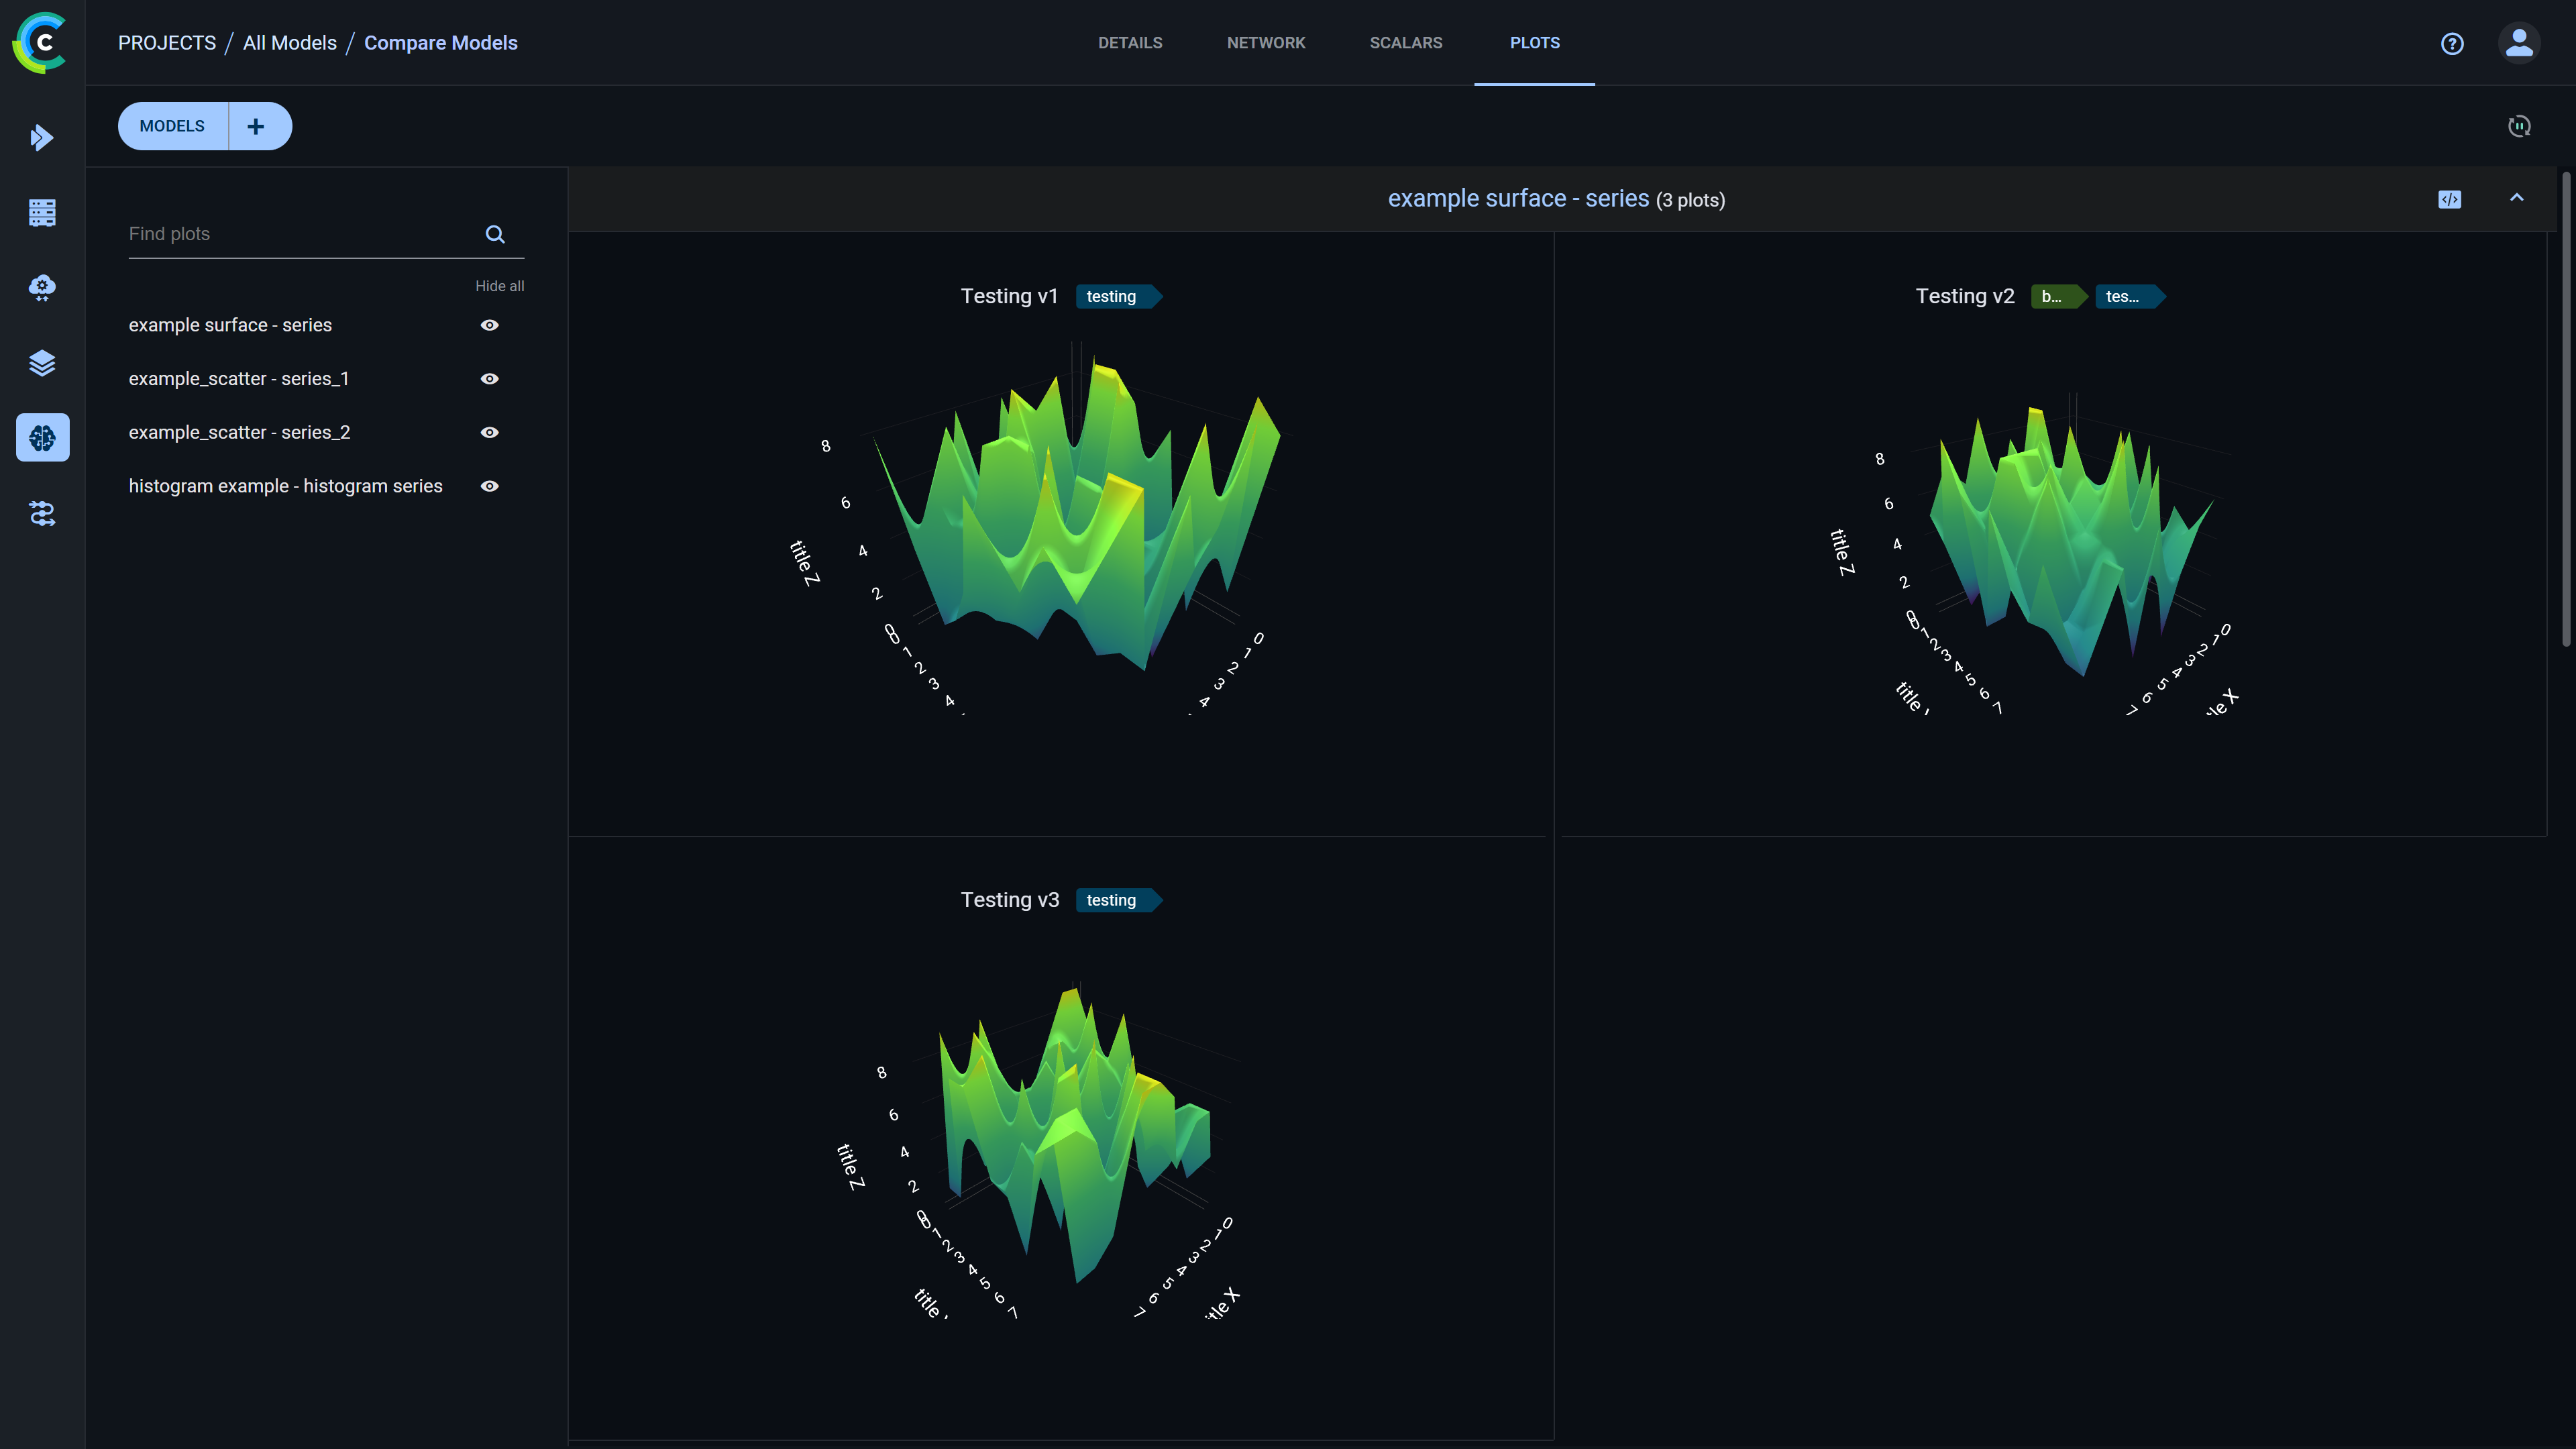Image resolution: width=2576 pixels, height=1449 pixels.
Task: Hide the histogram example - histogram series plot
Action: (x=489, y=486)
